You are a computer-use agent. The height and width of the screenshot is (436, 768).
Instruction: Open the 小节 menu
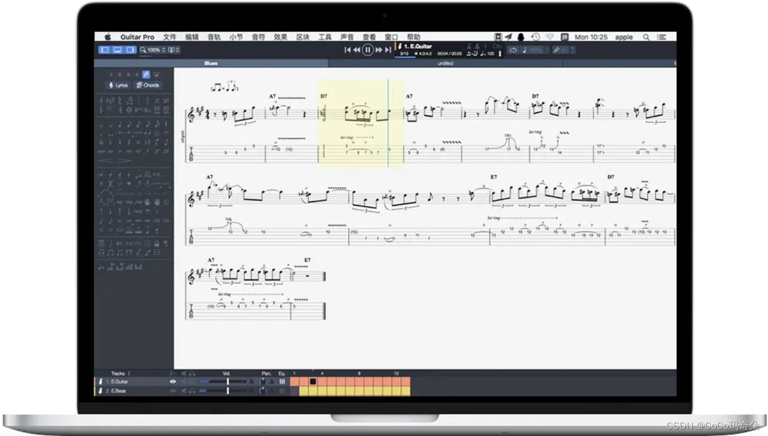tap(236, 37)
